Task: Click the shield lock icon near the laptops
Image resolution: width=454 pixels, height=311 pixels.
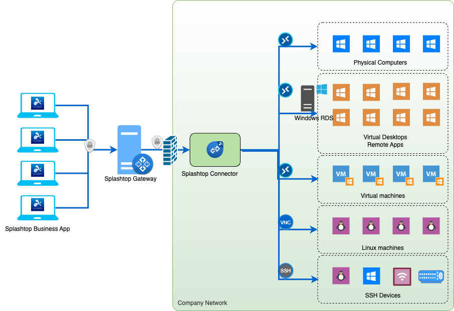Action: 90,146
